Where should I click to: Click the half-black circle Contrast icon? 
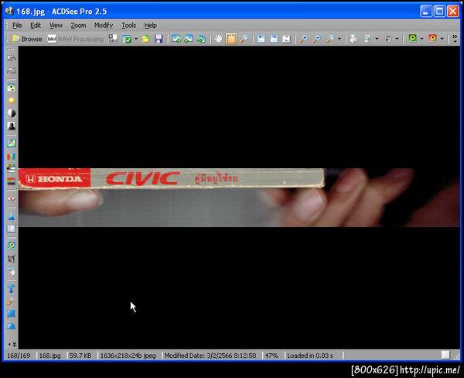point(12,113)
